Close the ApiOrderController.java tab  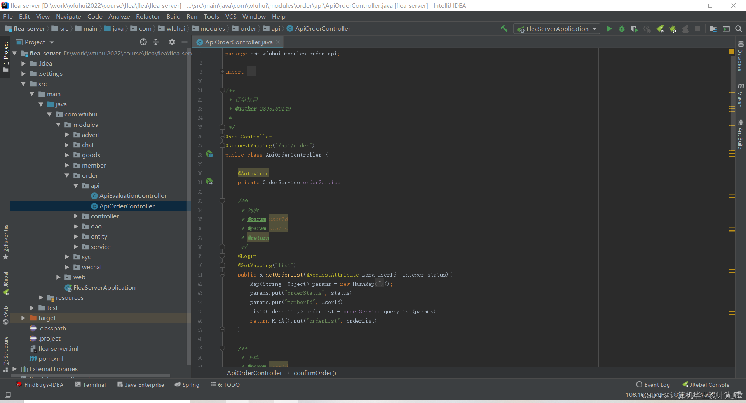coord(278,42)
